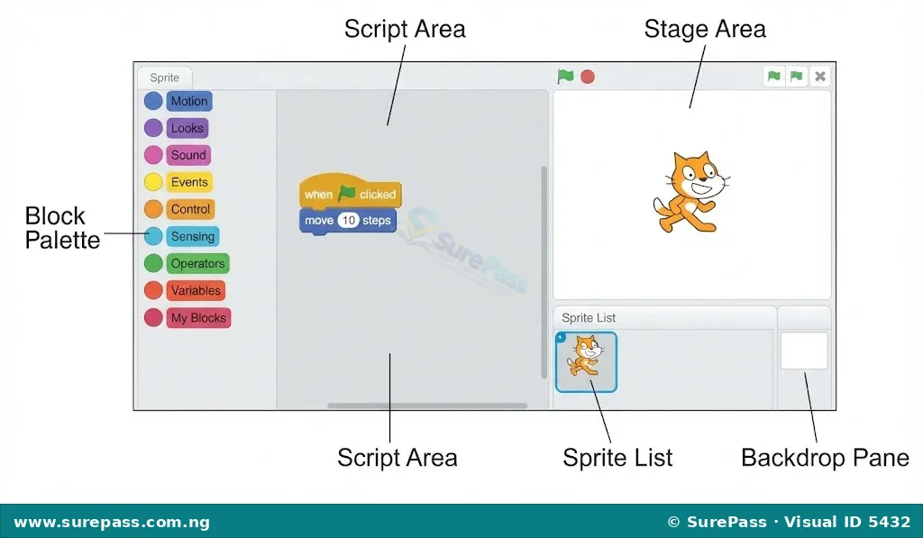Open the Control blocks label
Screen dimensions: 923x538
click(x=190, y=210)
